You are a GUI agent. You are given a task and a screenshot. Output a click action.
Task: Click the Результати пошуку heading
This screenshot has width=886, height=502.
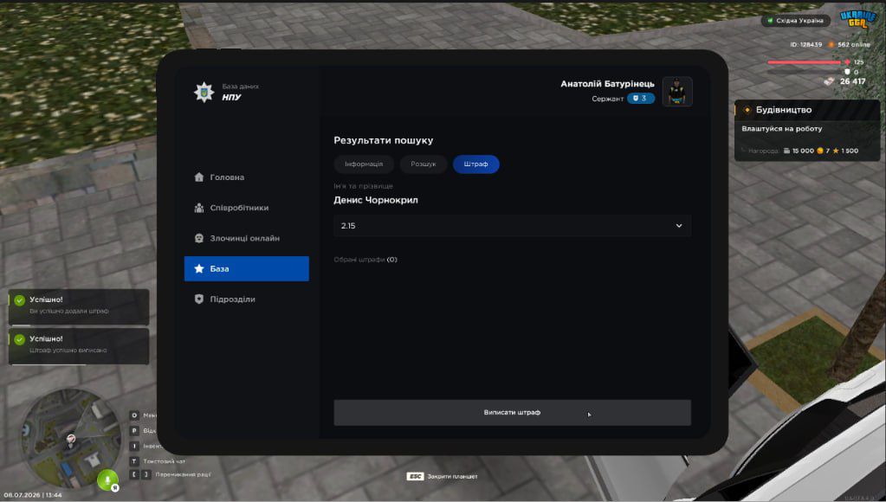(383, 140)
